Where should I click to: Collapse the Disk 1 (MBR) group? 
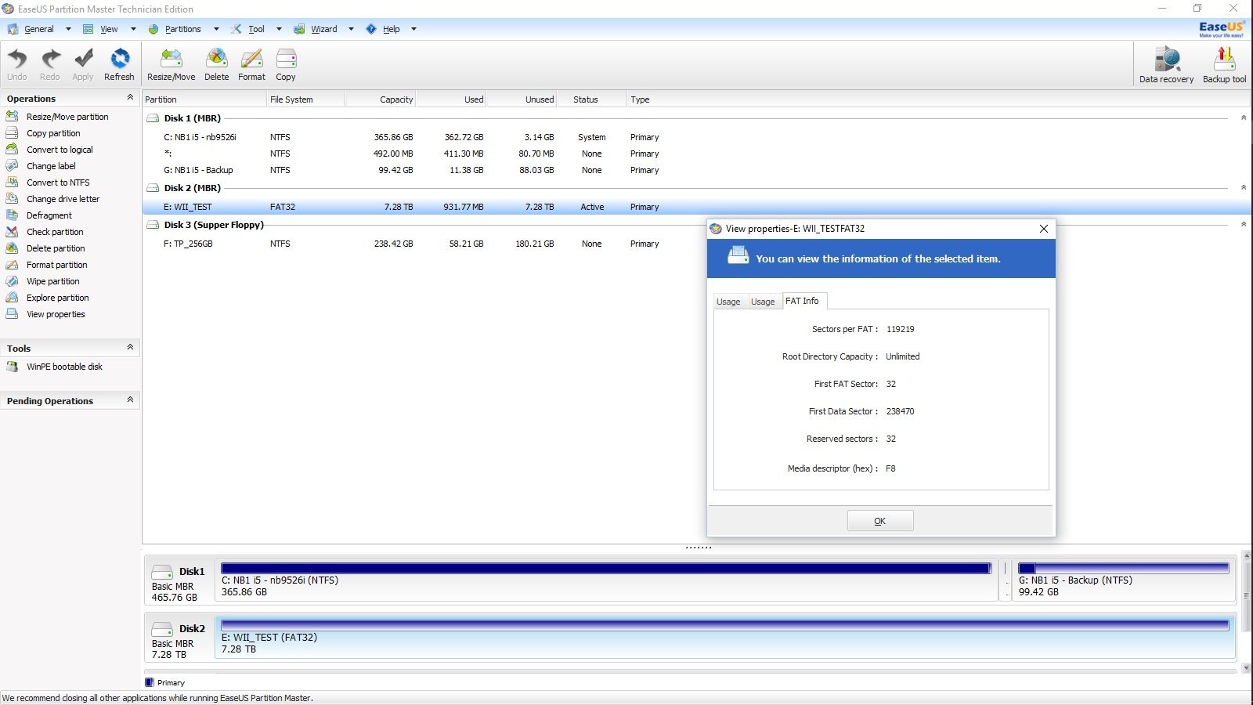(x=1244, y=117)
